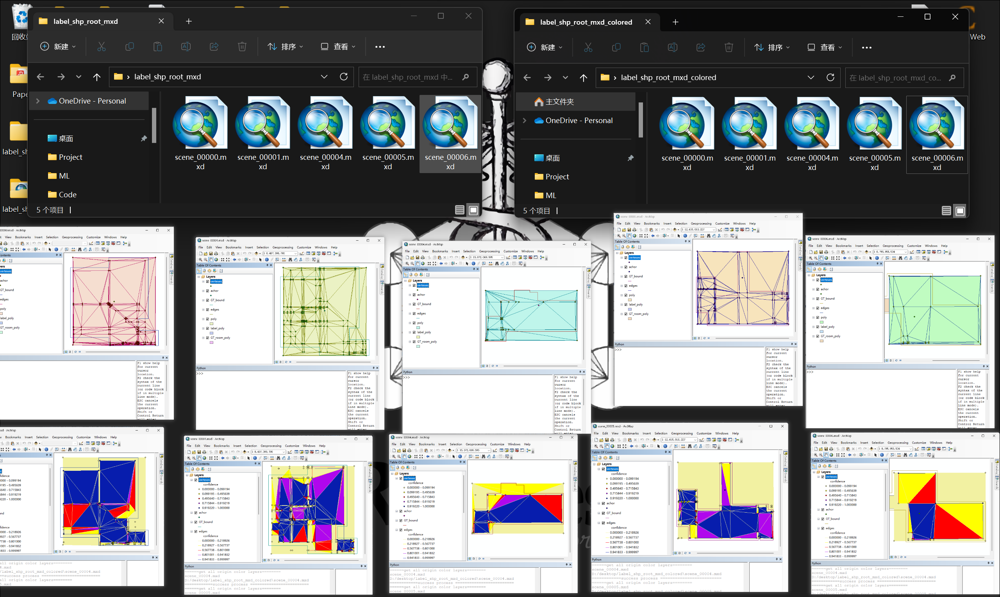Open more options (...) in label_shp_root_mxd window
The height and width of the screenshot is (597, 1000).
(x=380, y=46)
